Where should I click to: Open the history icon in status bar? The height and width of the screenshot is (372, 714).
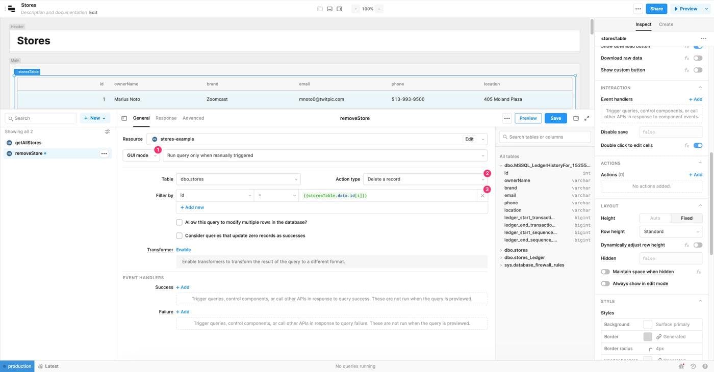[693, 366]
